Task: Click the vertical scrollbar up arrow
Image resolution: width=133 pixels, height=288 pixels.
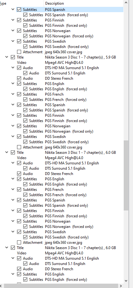Action: point(126,2)
